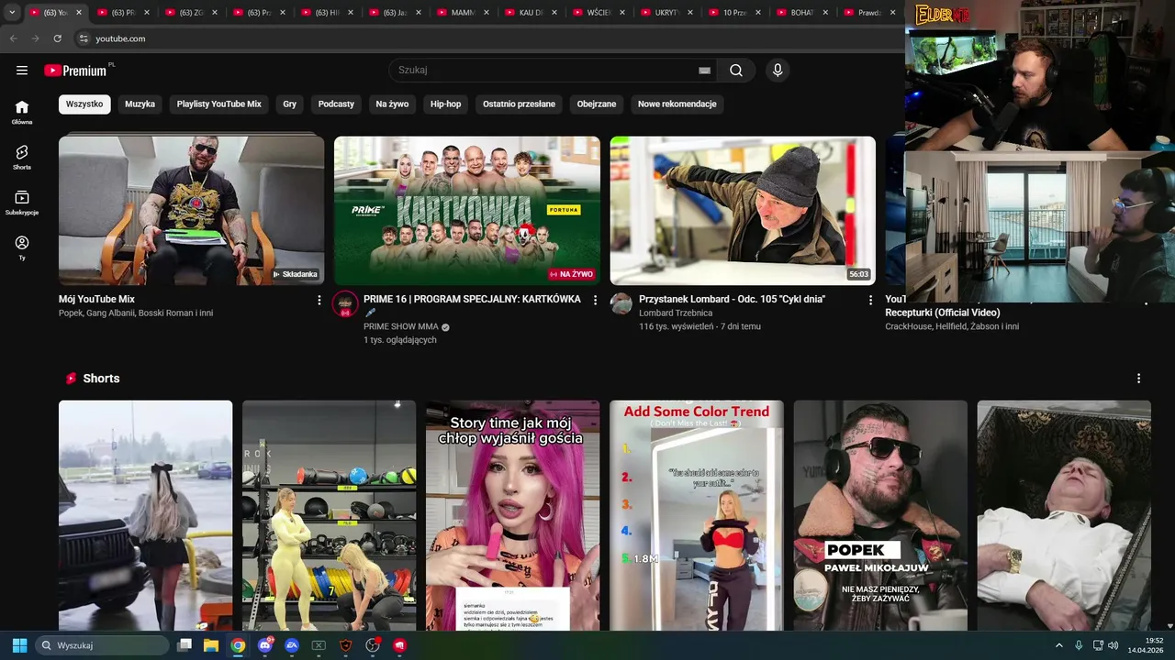Open Subskrypcje in the left sidebar
This screenshot has width=1175, height=660.
coord(22,203)
